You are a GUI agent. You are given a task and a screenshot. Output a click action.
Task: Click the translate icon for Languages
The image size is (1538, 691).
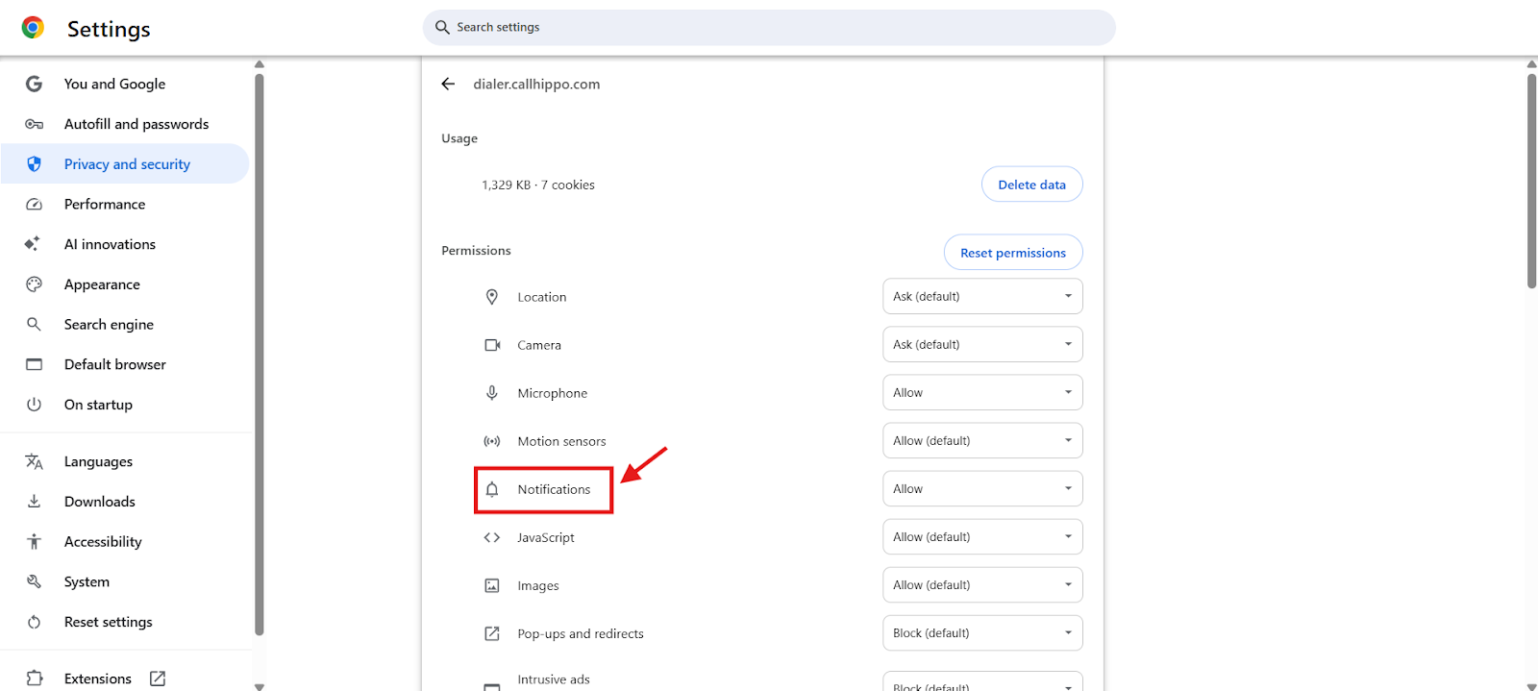click(34, 461)
